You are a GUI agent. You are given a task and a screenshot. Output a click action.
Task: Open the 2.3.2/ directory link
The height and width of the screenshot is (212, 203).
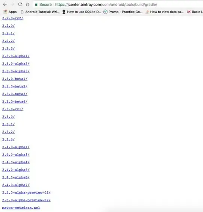pyautogui.click(x=9, y=132)
